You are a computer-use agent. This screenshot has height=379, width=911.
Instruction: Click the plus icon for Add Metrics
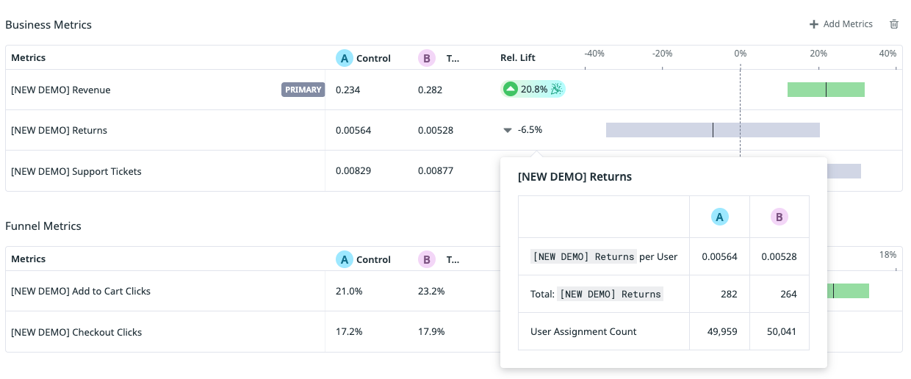[x=813, y=24]
